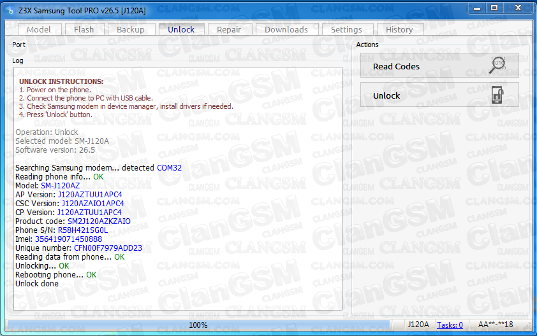
Task: Go to the Repair tab
Action: point(229,29)
